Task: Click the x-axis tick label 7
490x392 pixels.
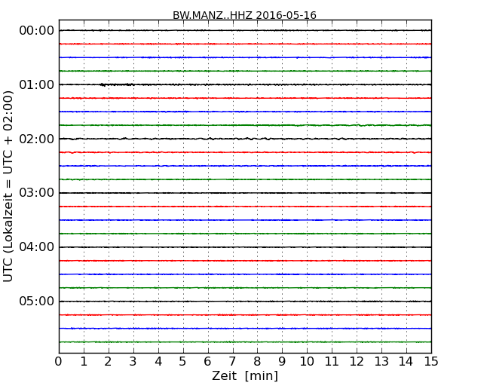Action: pos(232,362)
